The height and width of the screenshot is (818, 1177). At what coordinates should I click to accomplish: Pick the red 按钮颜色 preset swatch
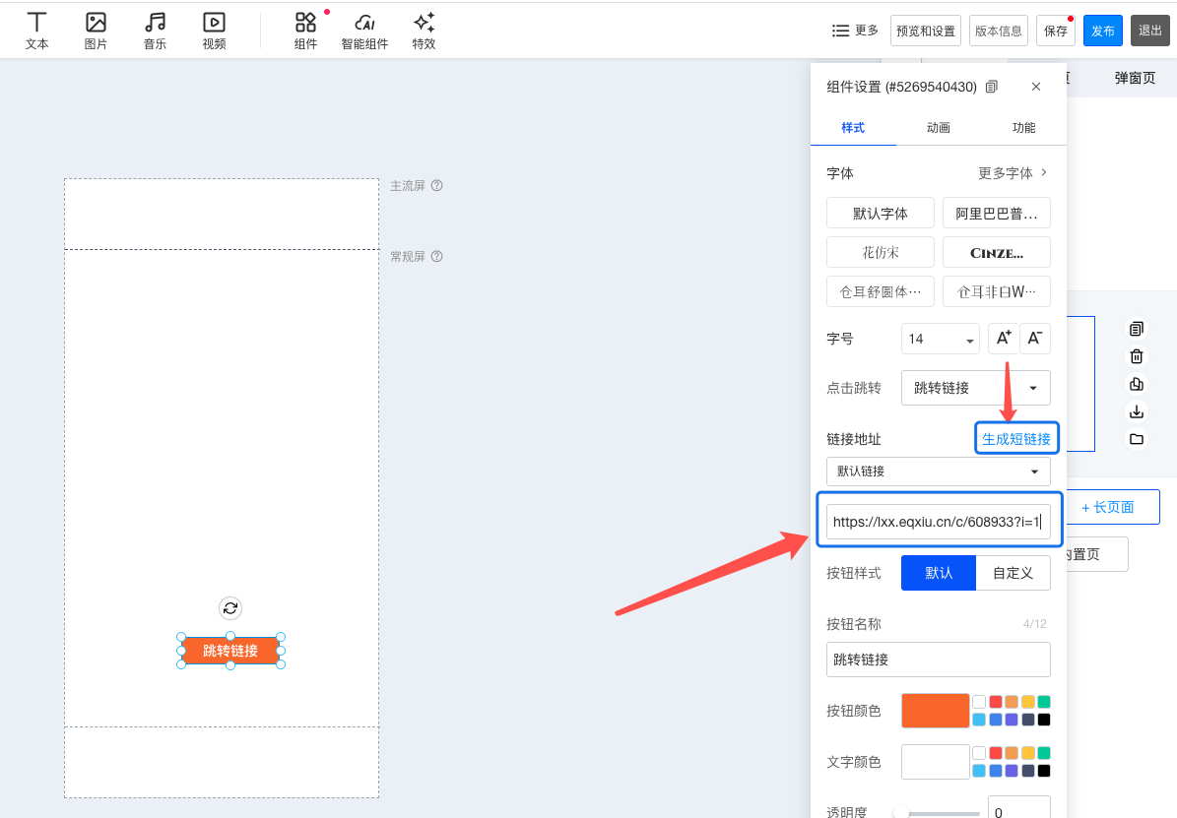[x=996, y=702]
